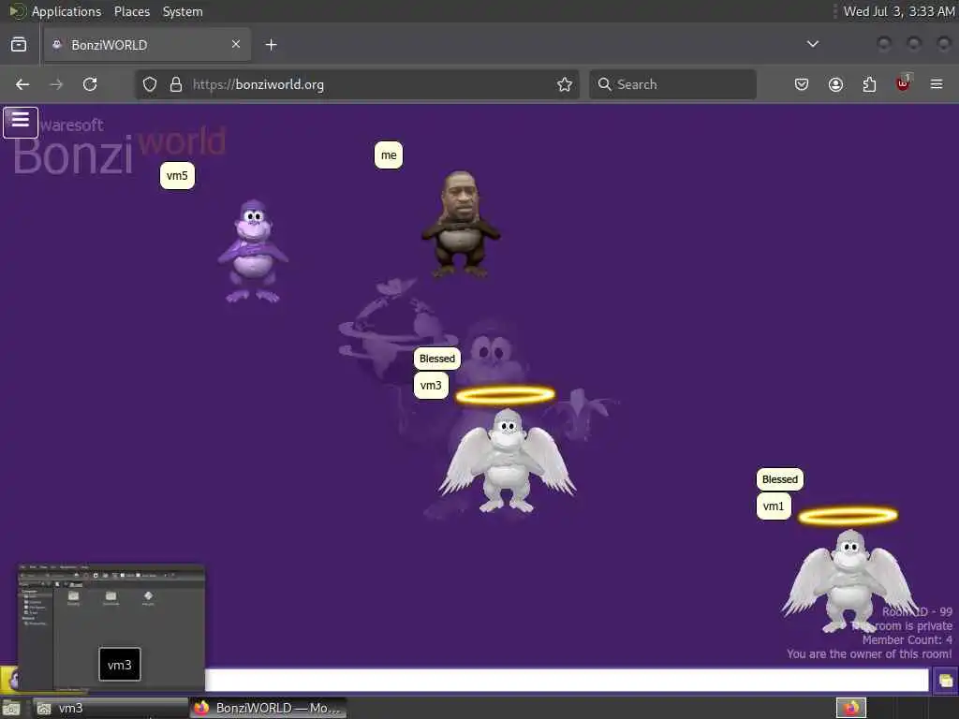Open Firefox View icon left of tabs
The image size is (959, 719).
pos(19,45)
